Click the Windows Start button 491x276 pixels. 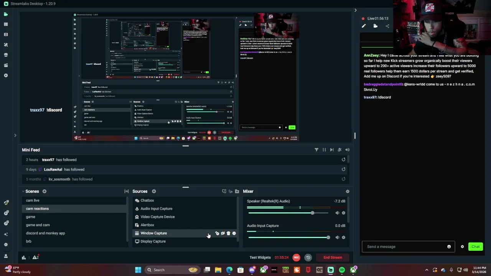tap(138, 270)
